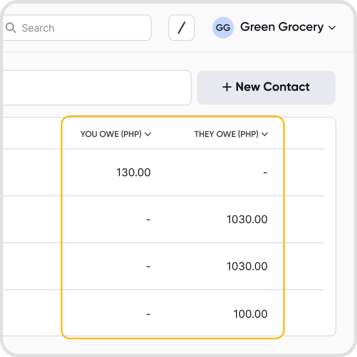The height and width of the screenshot is (357, 357).
Task: Click the GG avatar circle
Action: pyautogui.click(x=223, y=28)
